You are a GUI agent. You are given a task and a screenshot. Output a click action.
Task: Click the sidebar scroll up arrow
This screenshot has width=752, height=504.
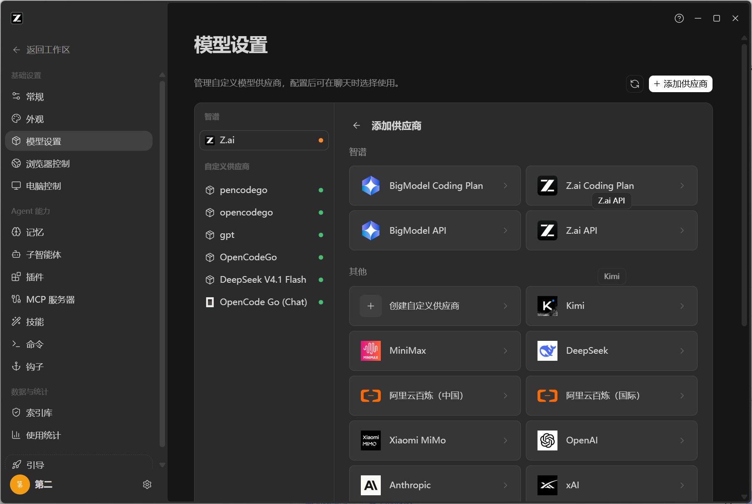162,75
